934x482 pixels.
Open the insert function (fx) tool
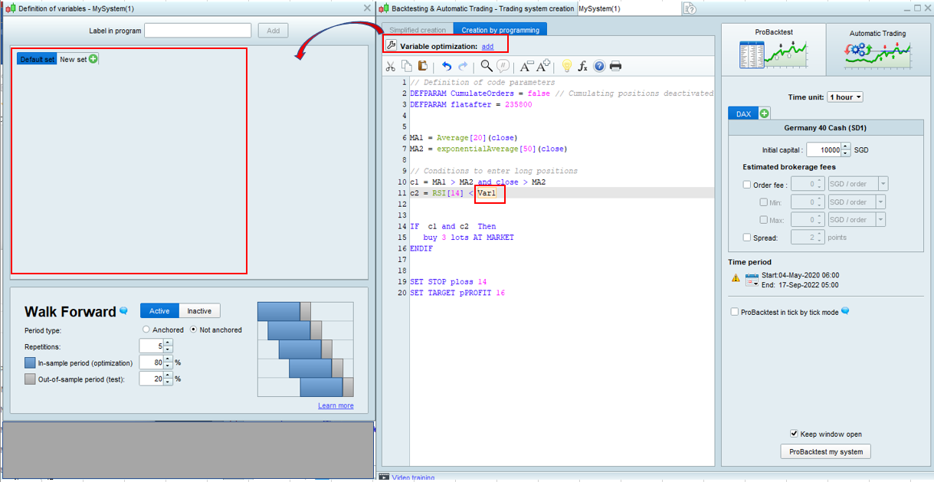(582, 66)
